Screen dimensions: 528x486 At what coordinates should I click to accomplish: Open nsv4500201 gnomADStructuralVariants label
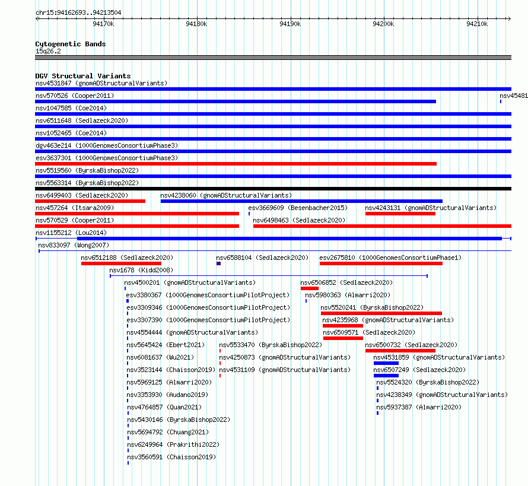click(x=190, y=282)
